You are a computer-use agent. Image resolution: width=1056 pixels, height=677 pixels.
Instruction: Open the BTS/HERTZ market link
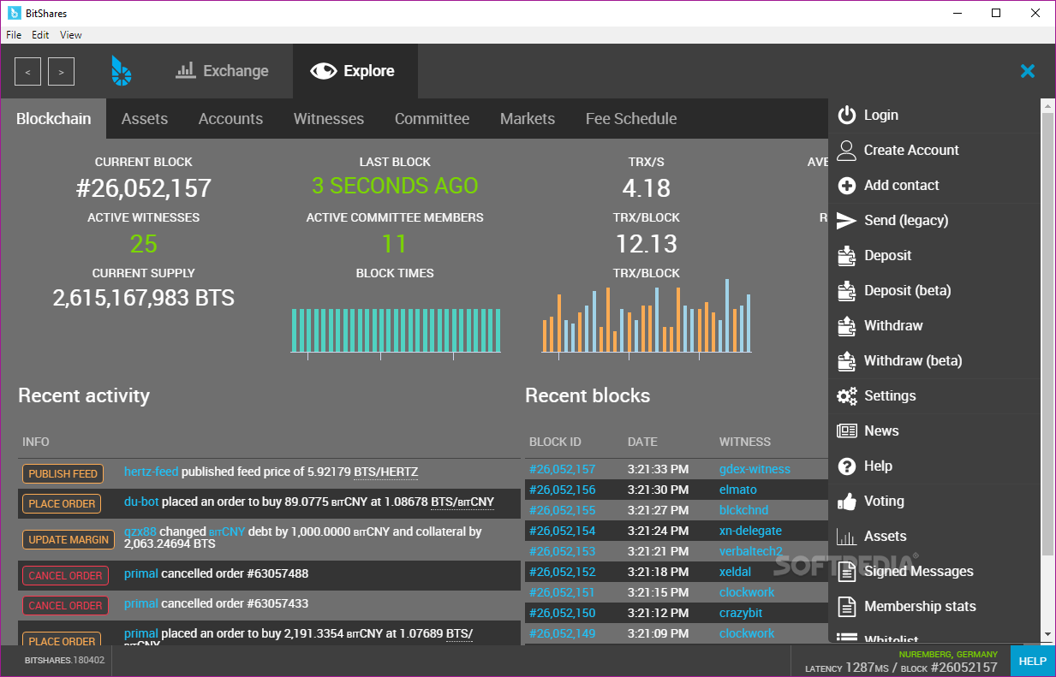coord(386,472)
